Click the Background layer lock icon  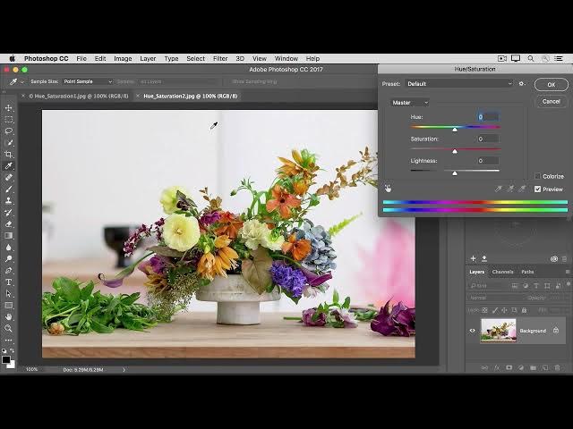pyautogui.click(x=556, y=331)
